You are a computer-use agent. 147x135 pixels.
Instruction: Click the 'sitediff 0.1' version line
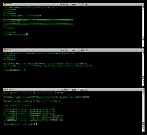[10, 12]
